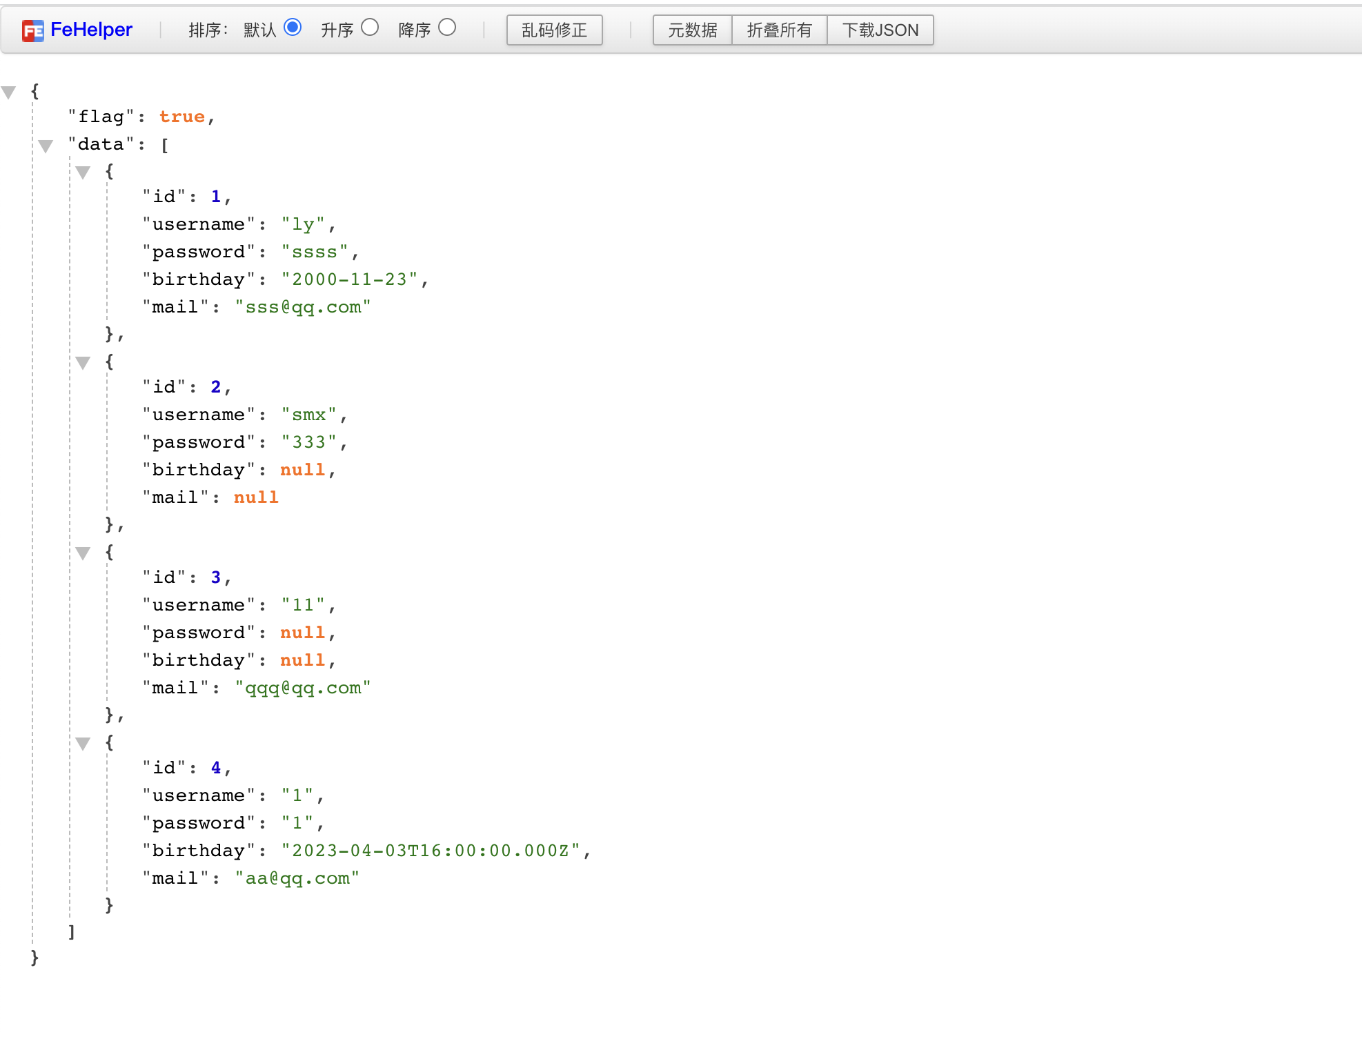Click the "flag" true value

point(182,117)
